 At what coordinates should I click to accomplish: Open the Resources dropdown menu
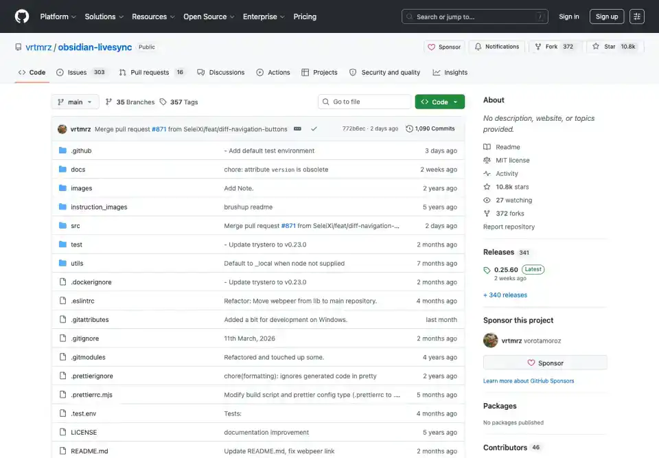[153, 16]
